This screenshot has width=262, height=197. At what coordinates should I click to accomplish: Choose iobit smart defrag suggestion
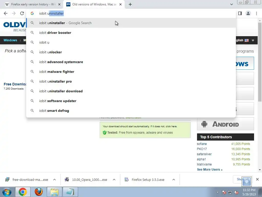pyautogui.click(x=131, y=111)
